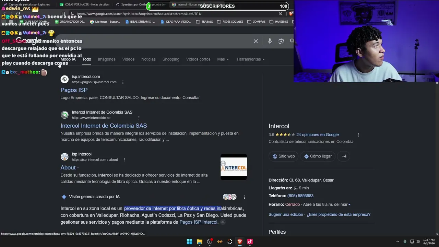Image resolution: width=439 pixels, height=247 pixels.
Task: Click the source link icon after Pagos ISP Intercol
Action: coord(223,222)
